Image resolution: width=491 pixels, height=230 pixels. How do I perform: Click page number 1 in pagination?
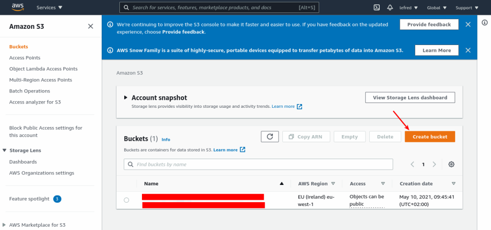pyautogui.click(x=423, y=165)
